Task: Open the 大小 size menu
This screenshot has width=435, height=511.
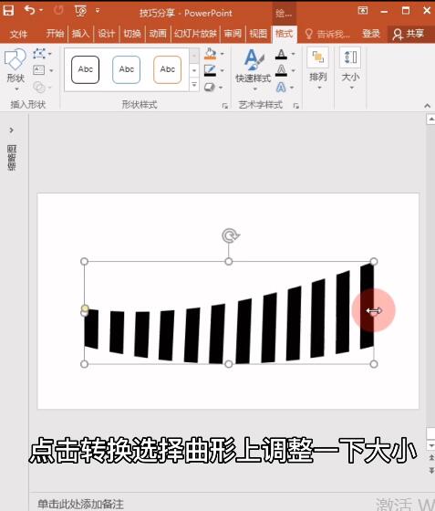Action: pyautogui.click(x=350, y=69)
